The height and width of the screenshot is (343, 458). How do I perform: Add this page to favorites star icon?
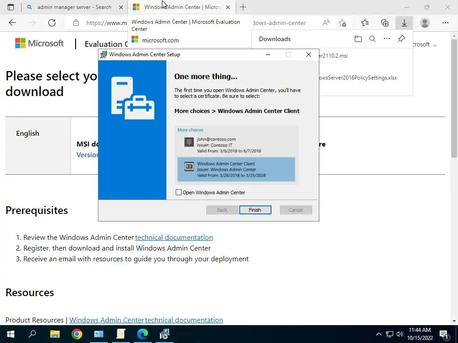tap(342, 23)
